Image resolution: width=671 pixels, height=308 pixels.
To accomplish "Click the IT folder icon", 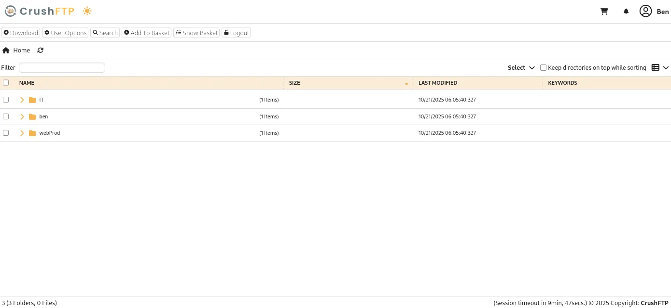I will (x=32, y=100).
